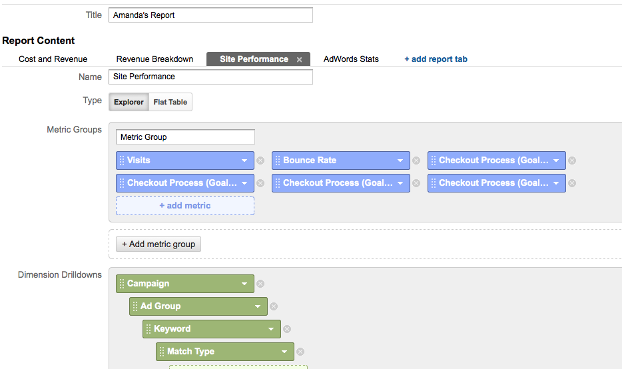Remove the Keyword dimension with x icon
The width and height of the screenshot is (622, 369).
click(x=287, y=329)
